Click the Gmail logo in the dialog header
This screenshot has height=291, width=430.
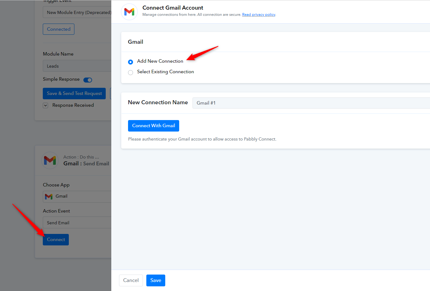click(x=129, y=12)
